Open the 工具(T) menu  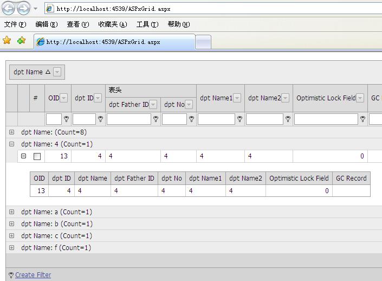[x=147, y=24]
